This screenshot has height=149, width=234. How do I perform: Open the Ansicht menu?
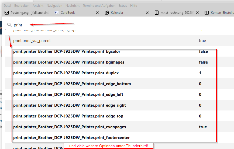tap(38, 6)
